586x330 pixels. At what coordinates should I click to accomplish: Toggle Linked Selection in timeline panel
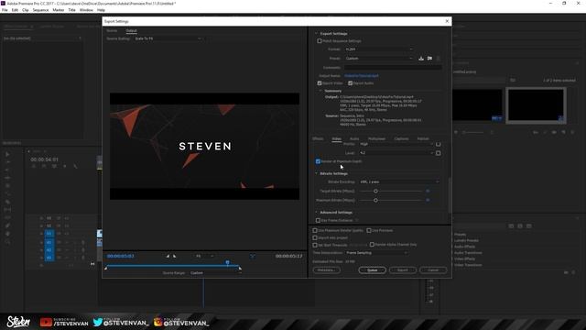tap(55, 166)
